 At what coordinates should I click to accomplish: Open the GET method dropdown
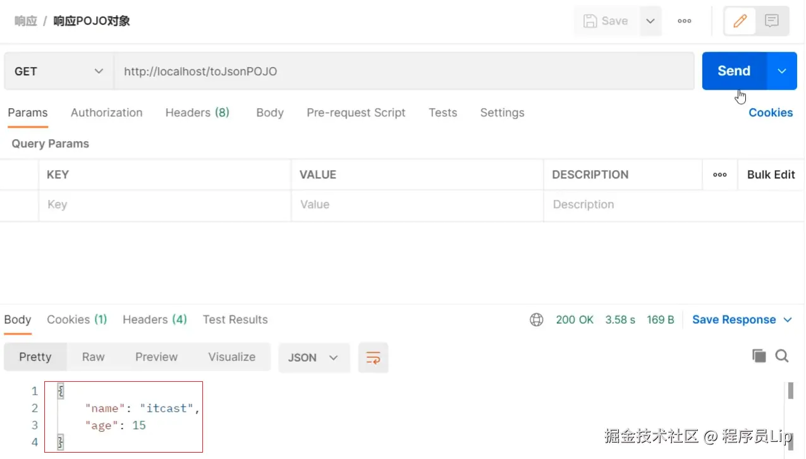pyautogui.click(x=58, y=71)
